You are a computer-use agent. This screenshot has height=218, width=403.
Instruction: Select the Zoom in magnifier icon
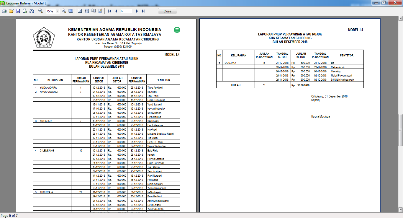click(40, 11)
